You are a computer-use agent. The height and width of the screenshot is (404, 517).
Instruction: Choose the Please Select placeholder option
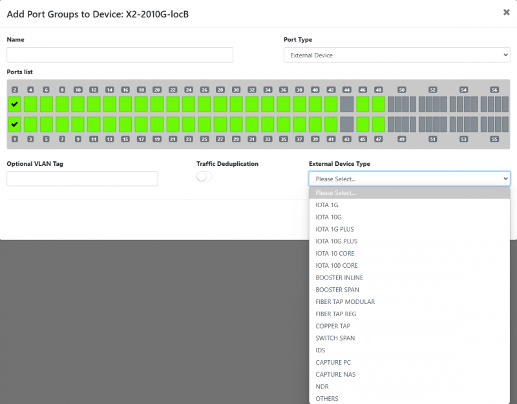click(409, 193)
